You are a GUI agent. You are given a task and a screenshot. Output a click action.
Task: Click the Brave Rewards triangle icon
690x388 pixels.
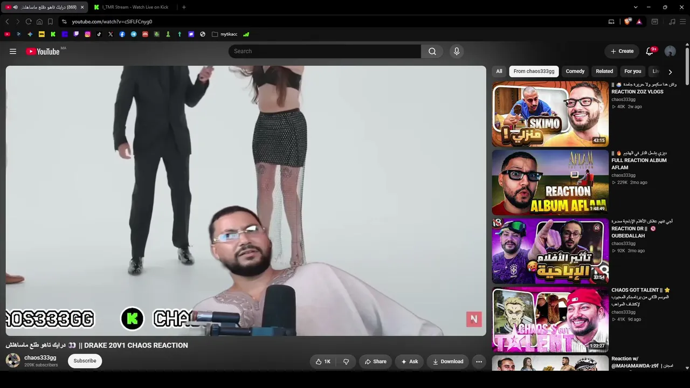pyautogui.click(x=639, y=22)
